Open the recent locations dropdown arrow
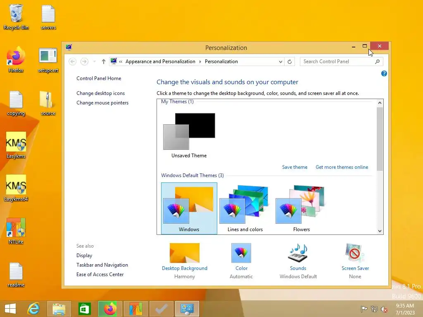Image resolution: width=423 pixels, height=317 pixels. [x=95, y=62]
